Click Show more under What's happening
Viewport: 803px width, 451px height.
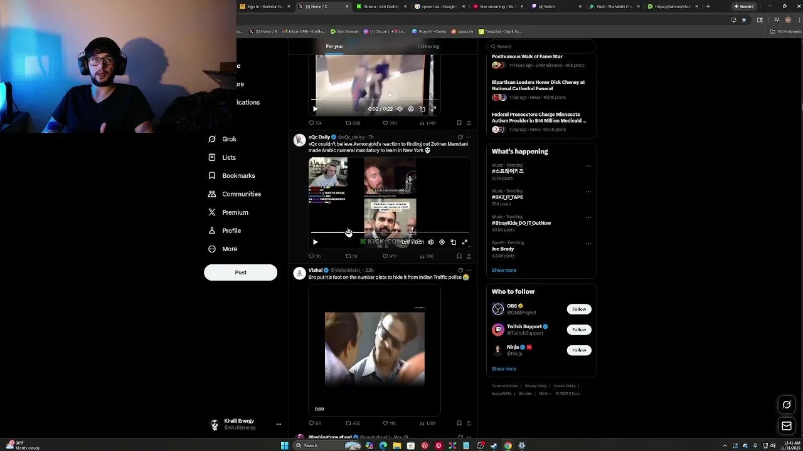click(504, 271)
